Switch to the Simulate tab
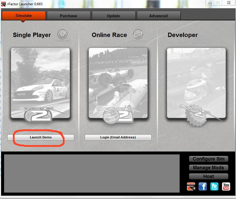The image size is (236, 199). (24, 16)
